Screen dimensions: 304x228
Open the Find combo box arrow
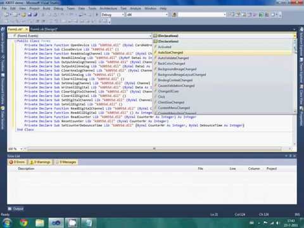[225, 15]
